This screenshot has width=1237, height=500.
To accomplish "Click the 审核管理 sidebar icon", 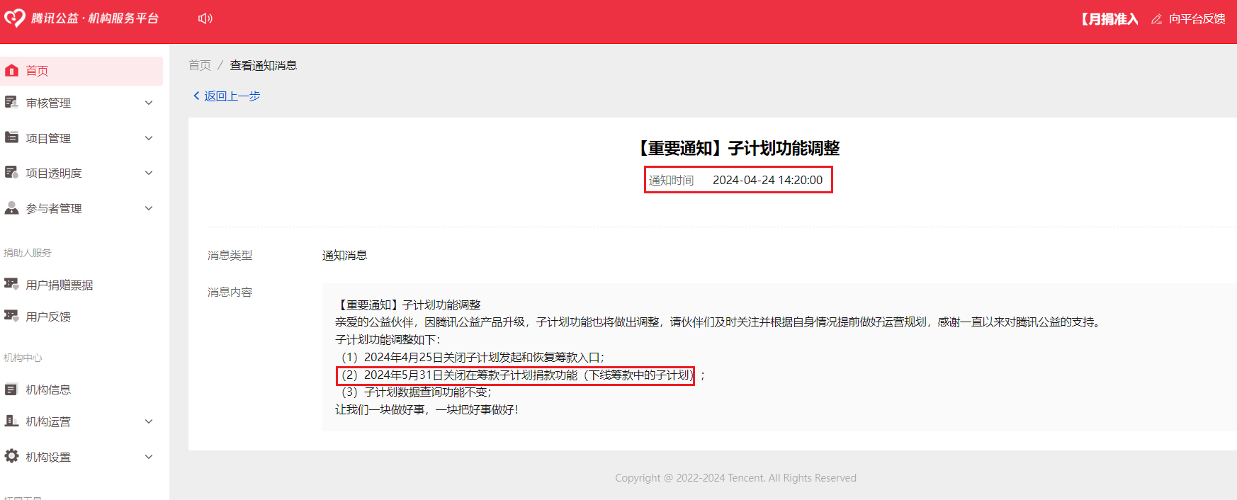I will pyautogui.click(x=11, y=103).
